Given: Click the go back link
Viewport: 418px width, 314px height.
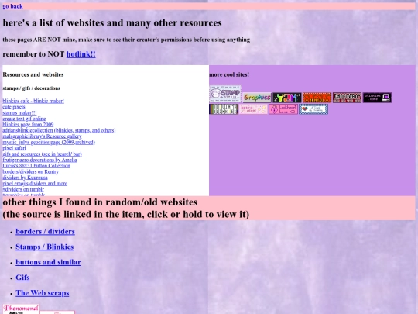Looking at the screenshot, I should tap(12, 6).
